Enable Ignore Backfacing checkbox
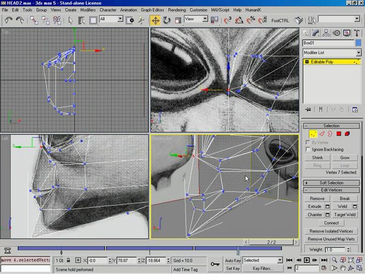The image size is (365, 274). tap(307, 149)
